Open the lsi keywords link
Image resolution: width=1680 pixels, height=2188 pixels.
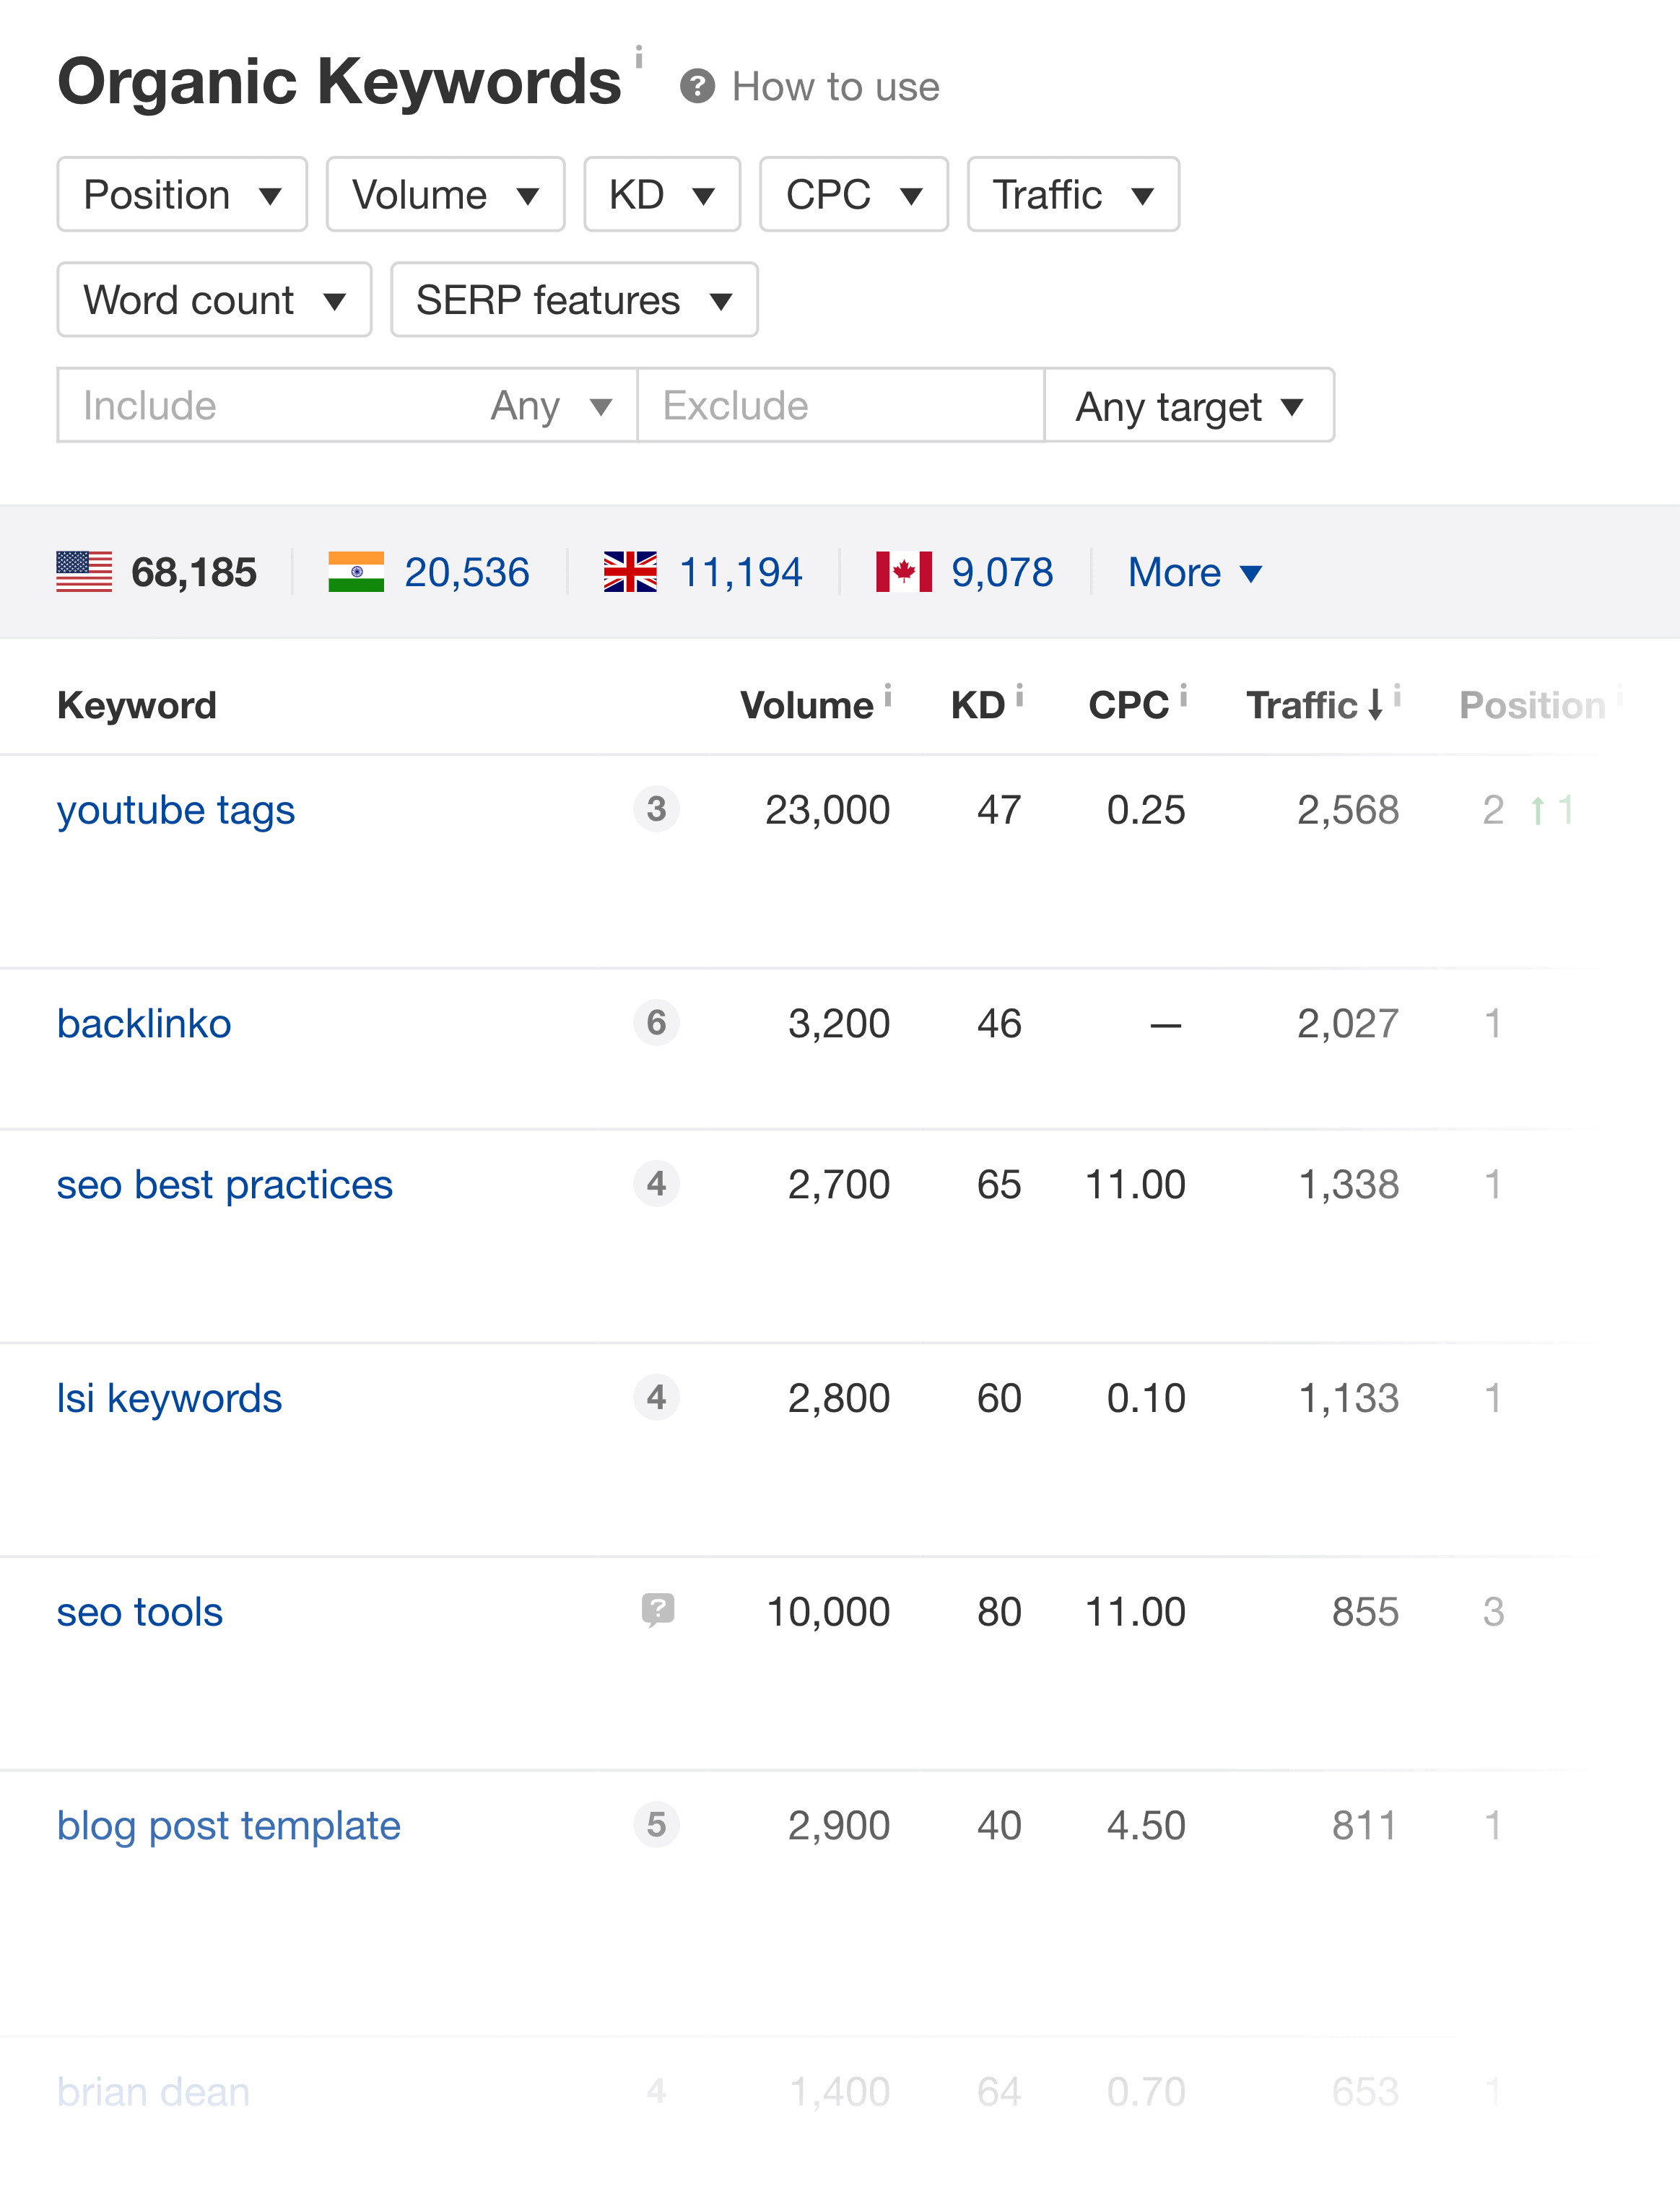tap(169, 1399)
